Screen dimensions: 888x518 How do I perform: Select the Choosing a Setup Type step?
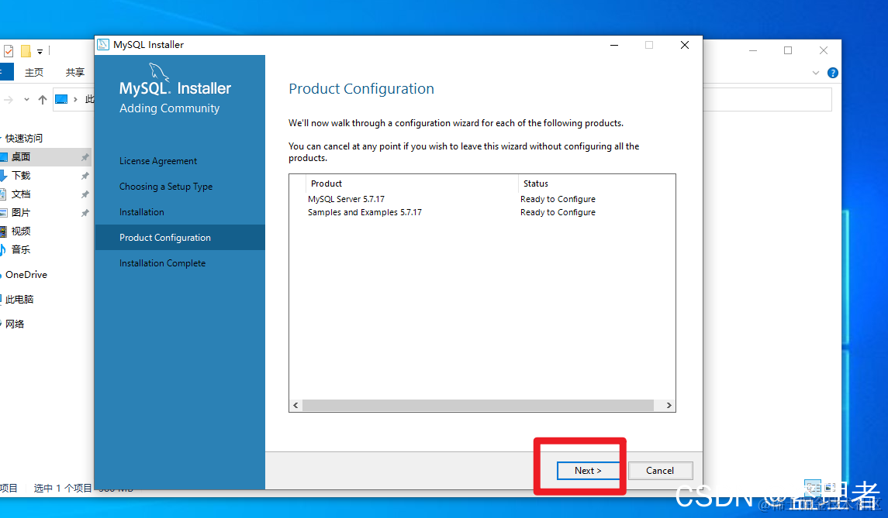coord(166,187)
